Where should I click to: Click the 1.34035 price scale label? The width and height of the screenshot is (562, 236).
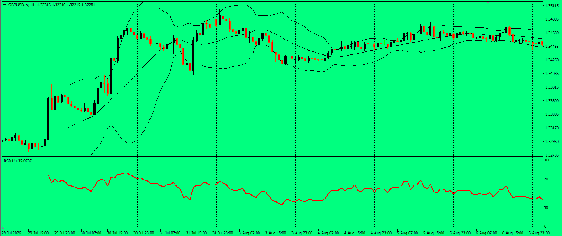[552, 74]
